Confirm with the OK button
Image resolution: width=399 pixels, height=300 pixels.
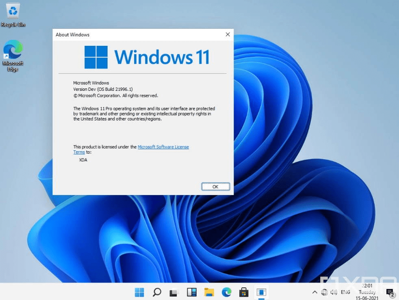(215, 186)
